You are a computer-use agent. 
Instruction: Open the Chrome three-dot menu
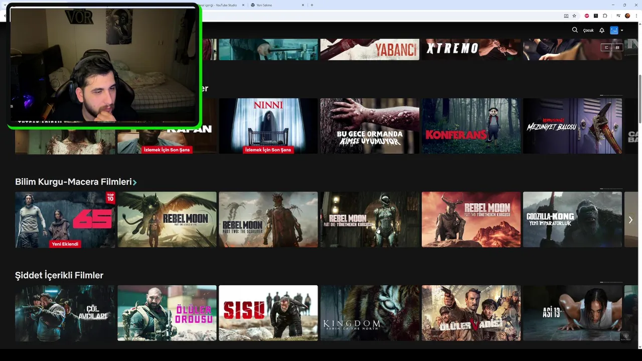[x=635, y=16]
